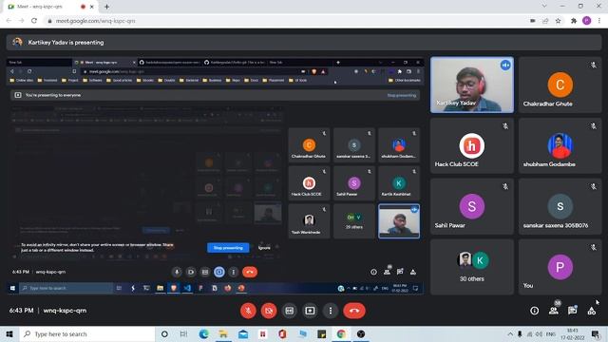Screen dimensions: 608x342
Task: Open the 30 others participant tile
Action: [x=472, y=267]
